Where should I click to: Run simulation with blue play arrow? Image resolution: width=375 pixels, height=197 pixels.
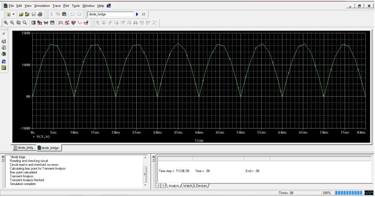click(137, 14)
